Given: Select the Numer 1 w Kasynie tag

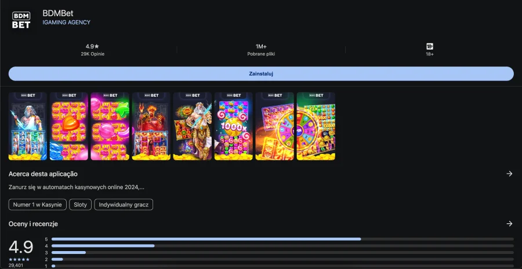Looking at the screenshot, I should point(38,205).
